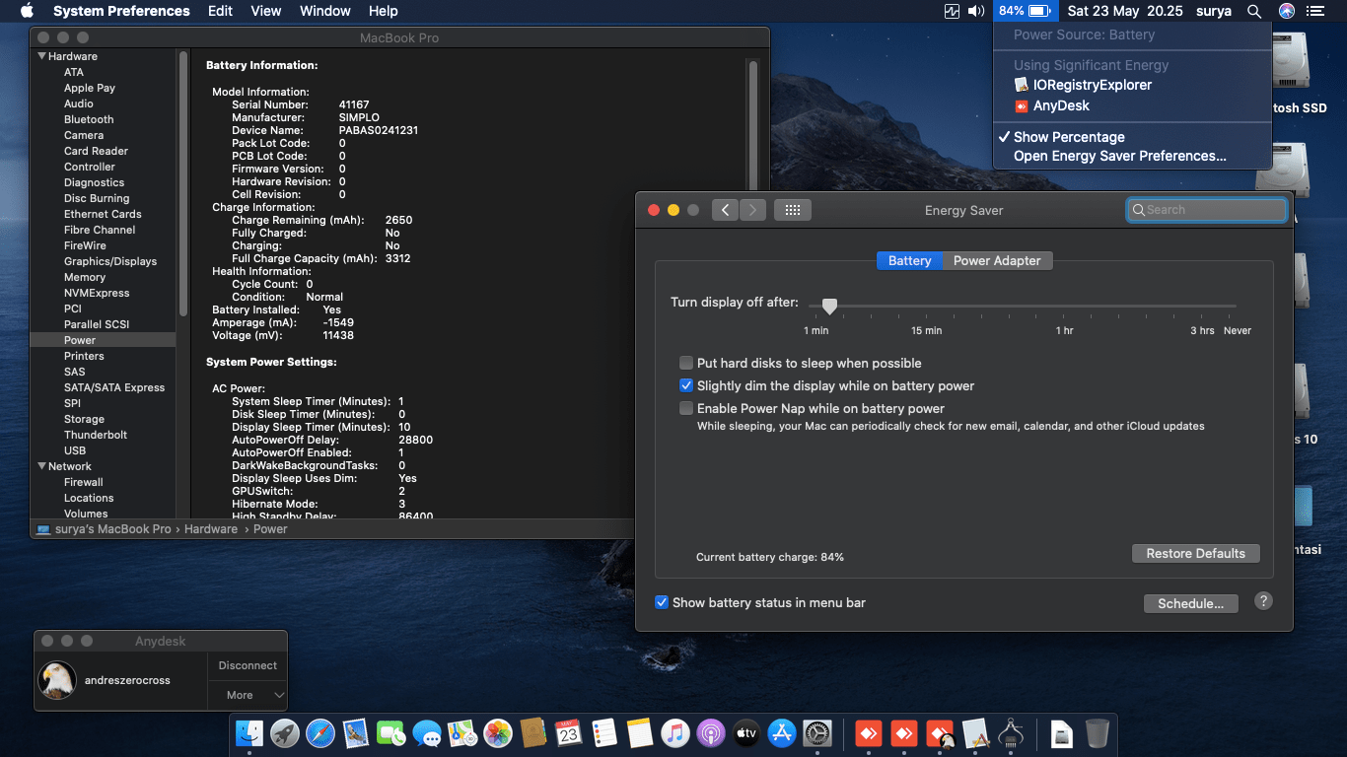Toggle Show battery status in menu bar
Viewport: 1347px width, 757px height.
(x=662, y=602)
